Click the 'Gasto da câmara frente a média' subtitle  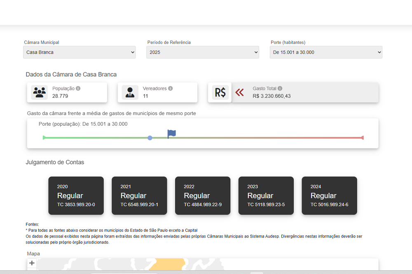[x=111, y=113]
